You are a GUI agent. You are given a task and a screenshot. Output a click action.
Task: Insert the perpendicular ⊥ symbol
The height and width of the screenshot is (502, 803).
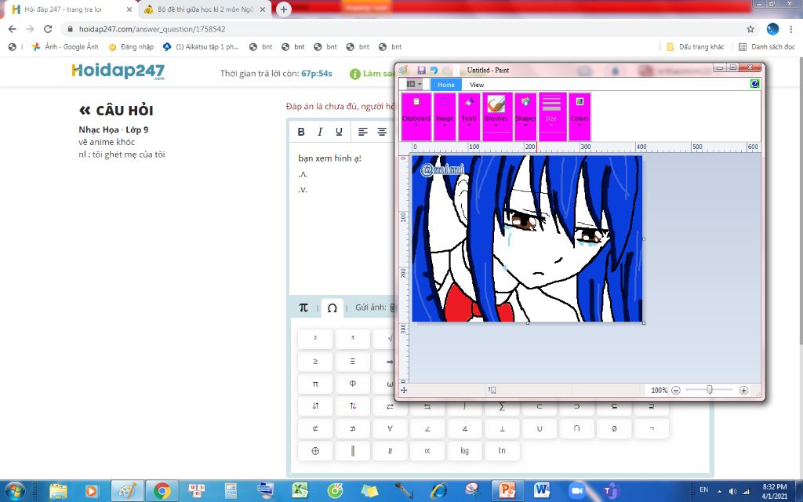(x=502, y=428)
